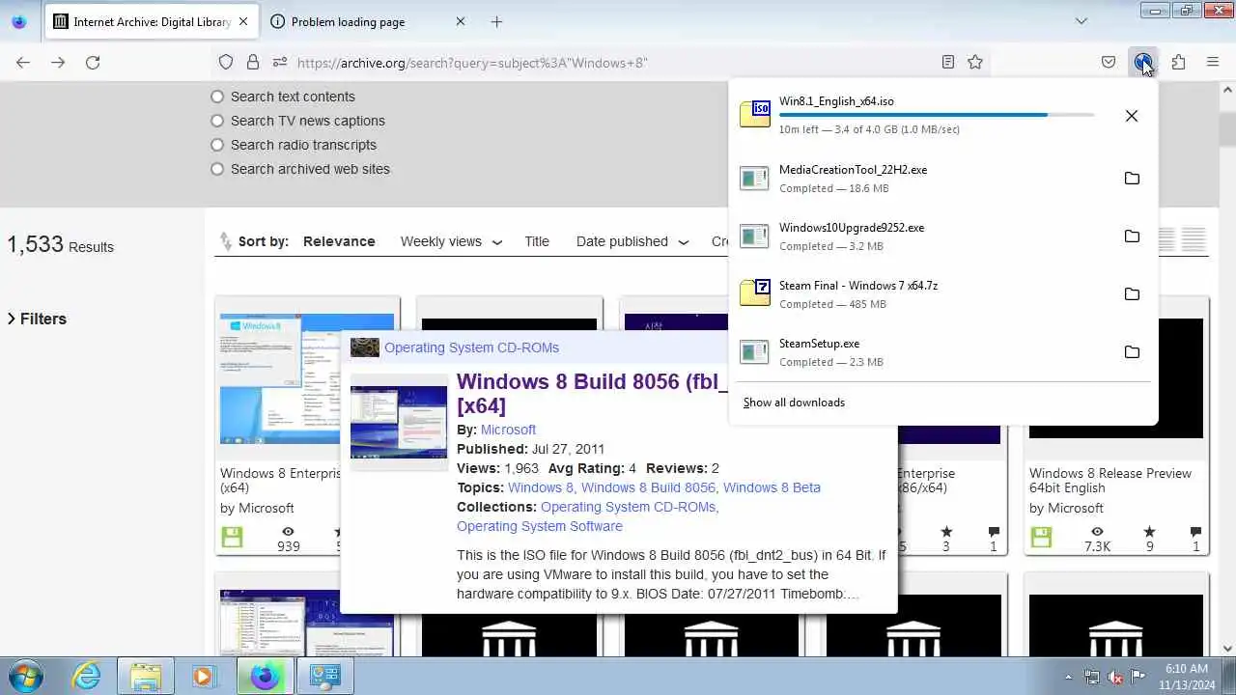
Task: Show SteamSetup.exe in folder
Action: click(1132, 352)
